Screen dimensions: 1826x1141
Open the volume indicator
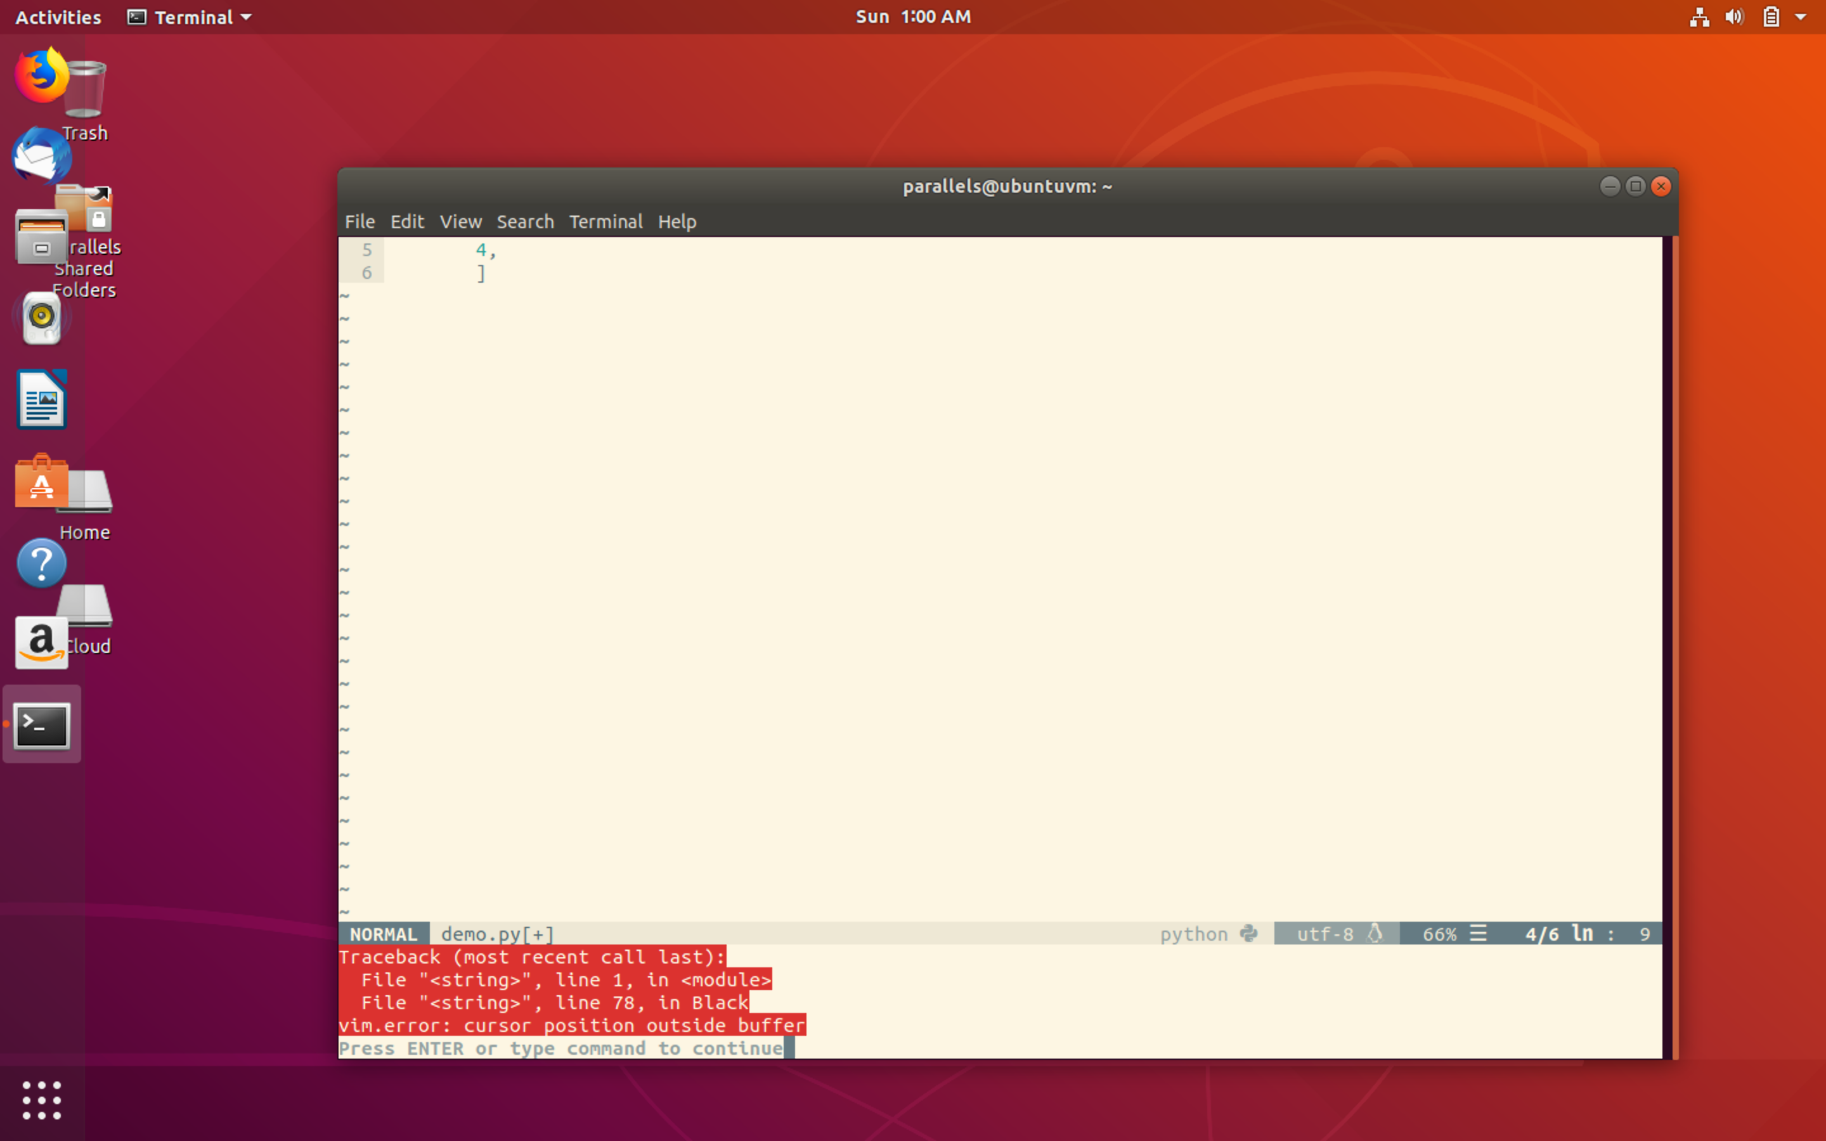(x=1734, y=16)
